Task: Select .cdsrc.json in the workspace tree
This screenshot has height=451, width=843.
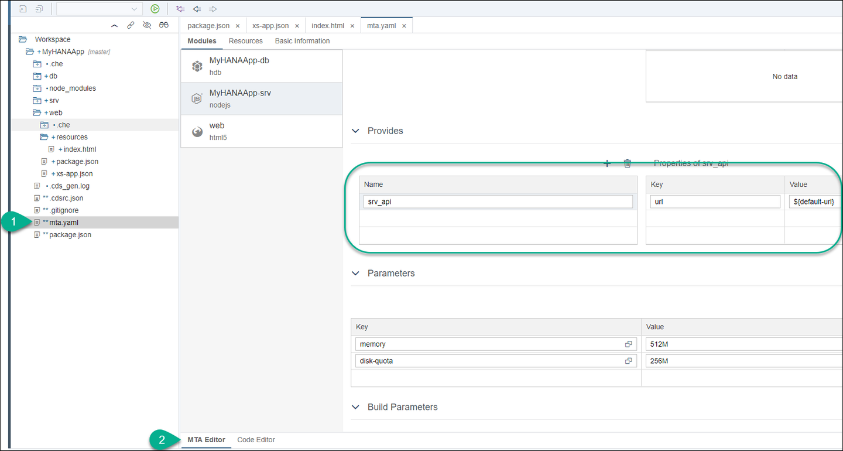Action: coord(66,198)
